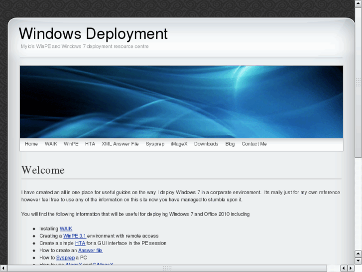Click the second up arrow near scrollbar bottom
Image resolution: width=362 pixels, height=272 pixels.
[359, 254]
